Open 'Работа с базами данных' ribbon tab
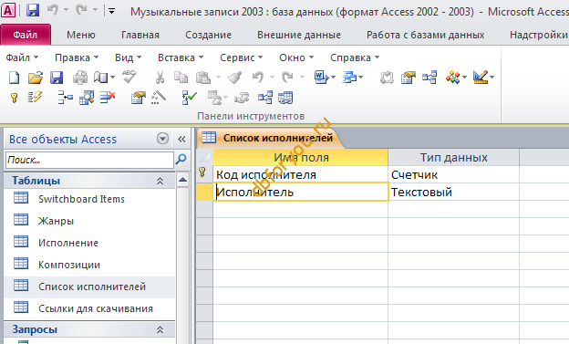This screenshot has width=569, height=344. (425, 35)
